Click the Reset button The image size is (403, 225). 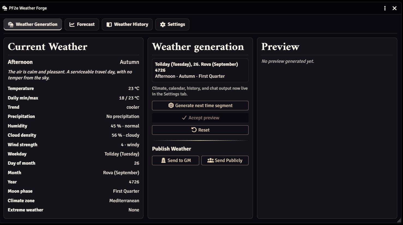click(200, 130)
